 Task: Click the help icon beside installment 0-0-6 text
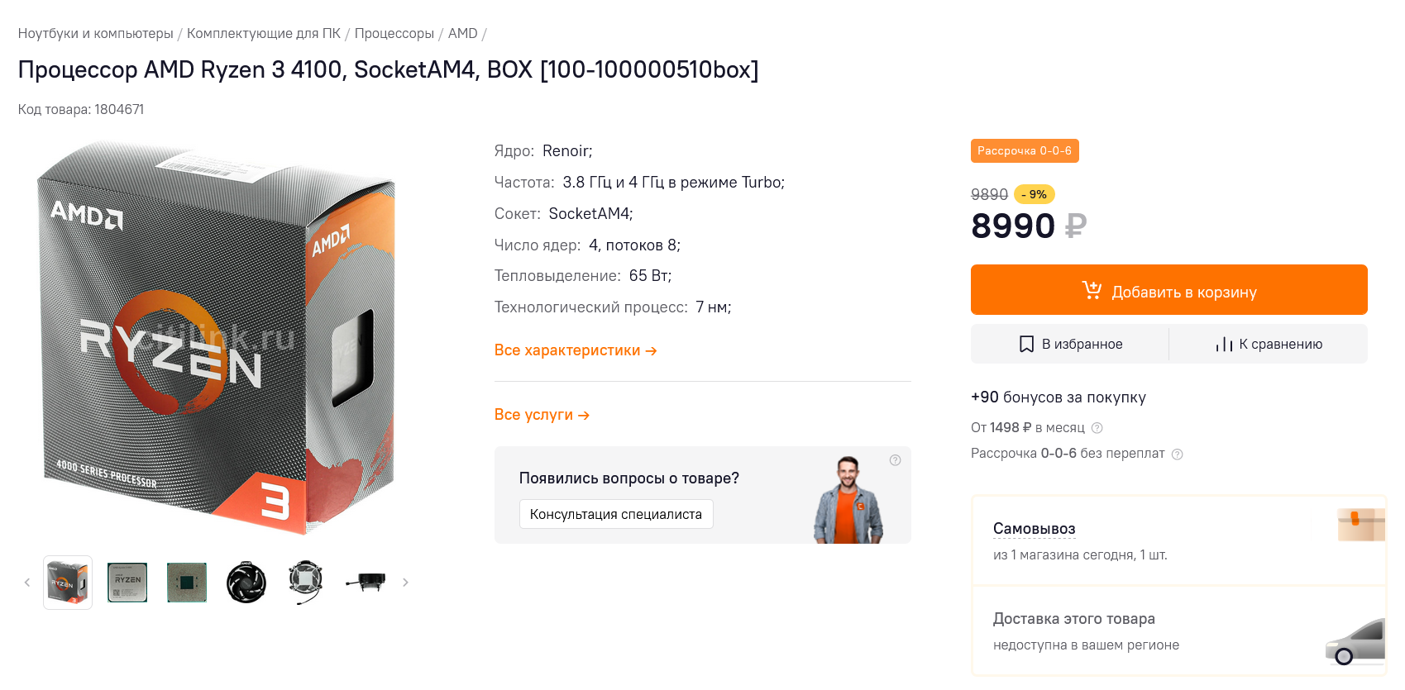(x=1178, y=454)
